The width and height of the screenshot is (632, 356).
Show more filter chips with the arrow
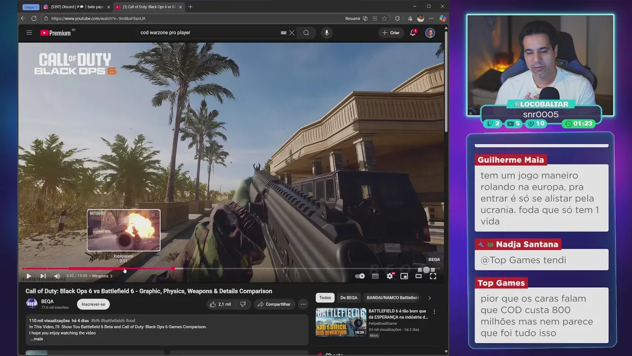click(429, 298)
